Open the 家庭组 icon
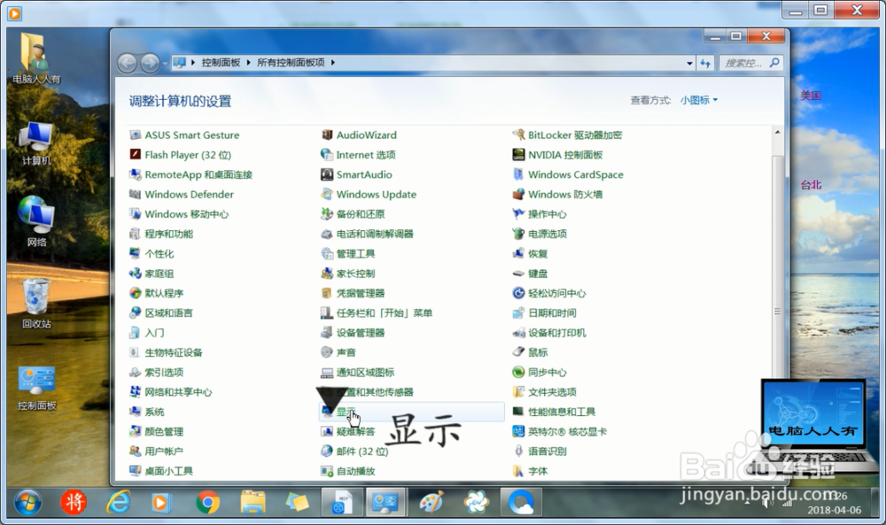 click(x=135, y=274)
